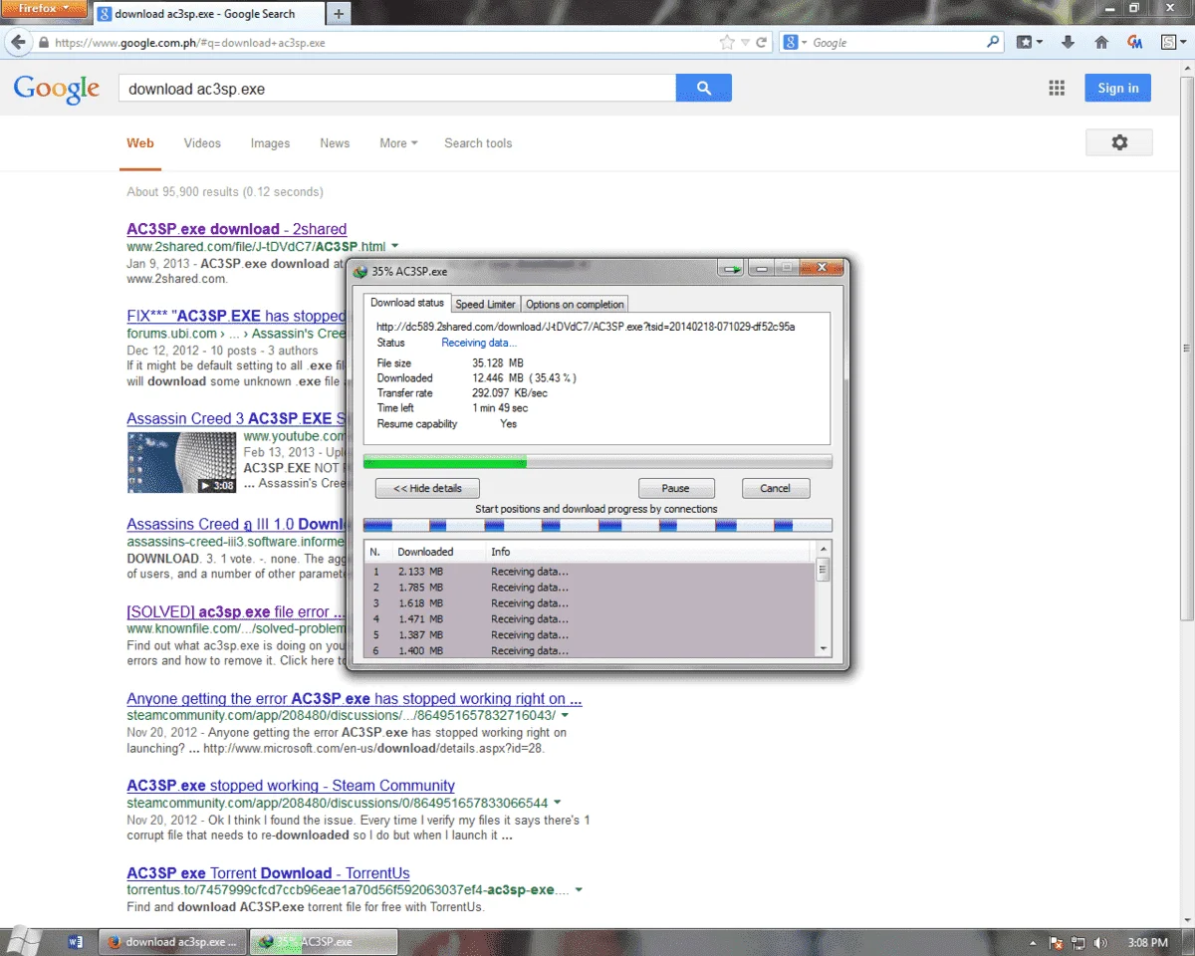Switch to News results tab
Screen dimensions: 1195x956
(x=335, y=143)
